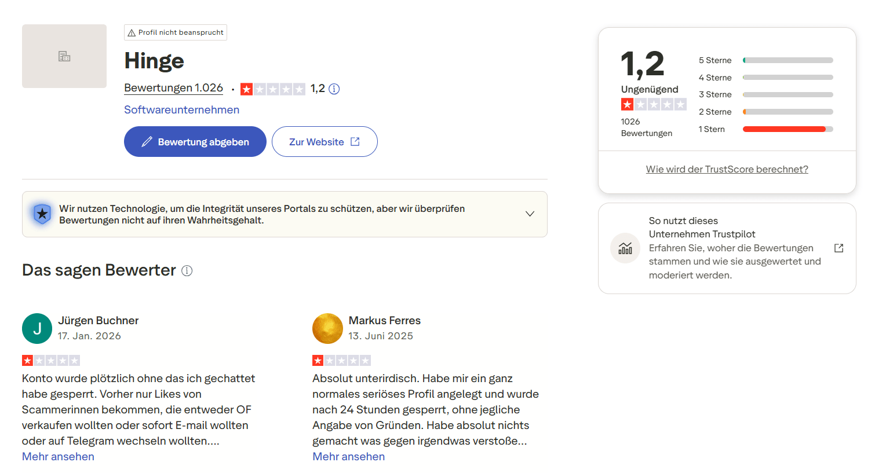Click the external link icon in Trustpilot usage card
The height and width of the screenshot is (473, 875).
click(838, 248)
